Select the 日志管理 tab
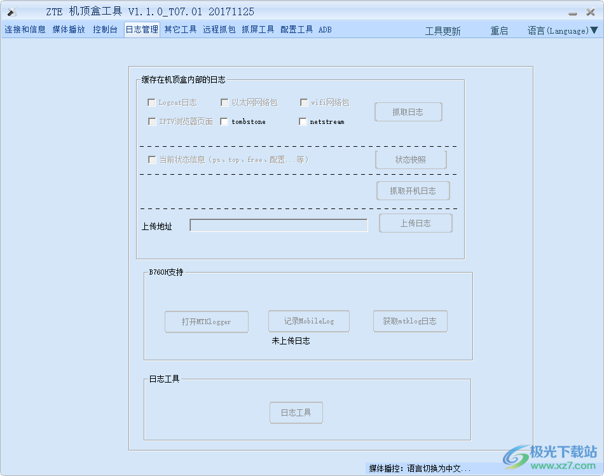This screenshot has width=604, height=476. click(x=142, y=30)
